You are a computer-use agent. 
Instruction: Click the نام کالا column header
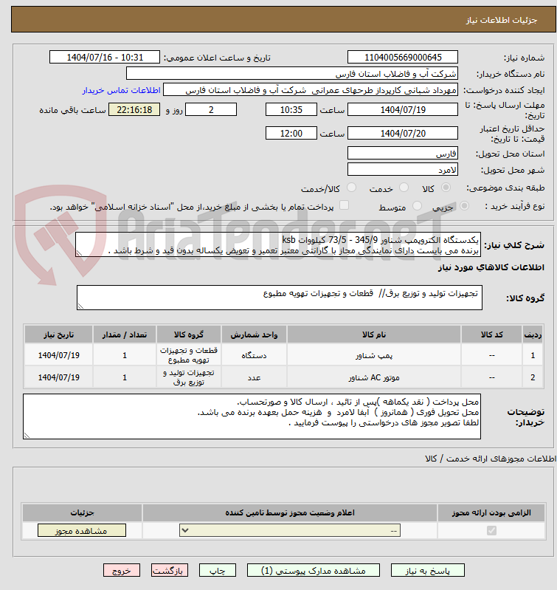pos(374,335)
